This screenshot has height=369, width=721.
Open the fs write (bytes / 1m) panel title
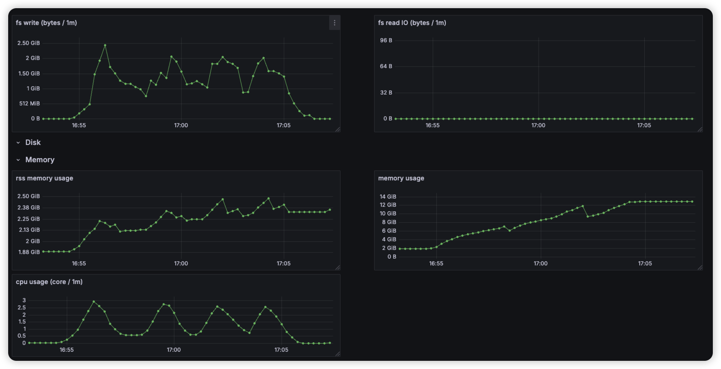46,23
